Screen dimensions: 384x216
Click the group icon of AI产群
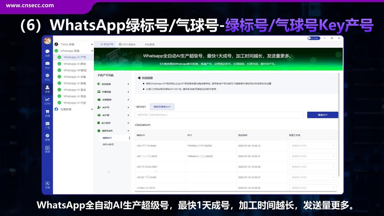pos(99,115)
